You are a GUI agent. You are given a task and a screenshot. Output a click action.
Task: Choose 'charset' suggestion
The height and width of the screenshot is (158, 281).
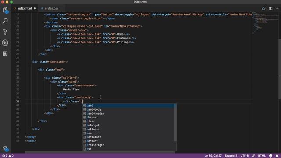128,117
